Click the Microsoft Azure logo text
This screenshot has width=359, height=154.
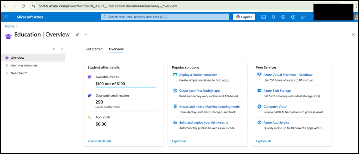pos(30,17)
